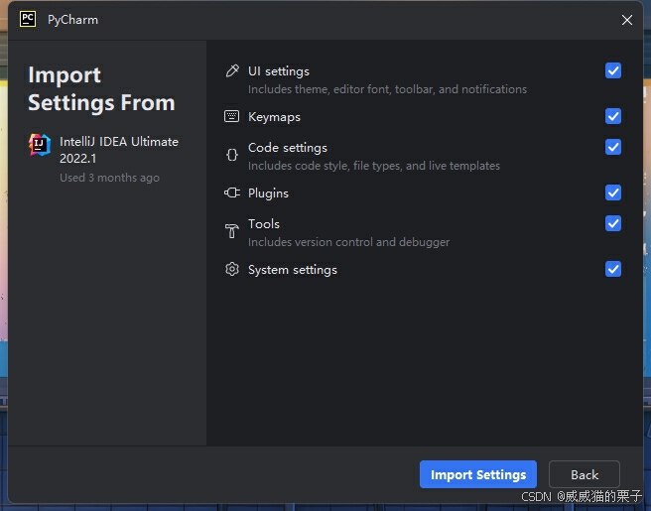Uncheck the Keymaps checkbox
This screenshot has width=651, height=511.
(613, 116)
